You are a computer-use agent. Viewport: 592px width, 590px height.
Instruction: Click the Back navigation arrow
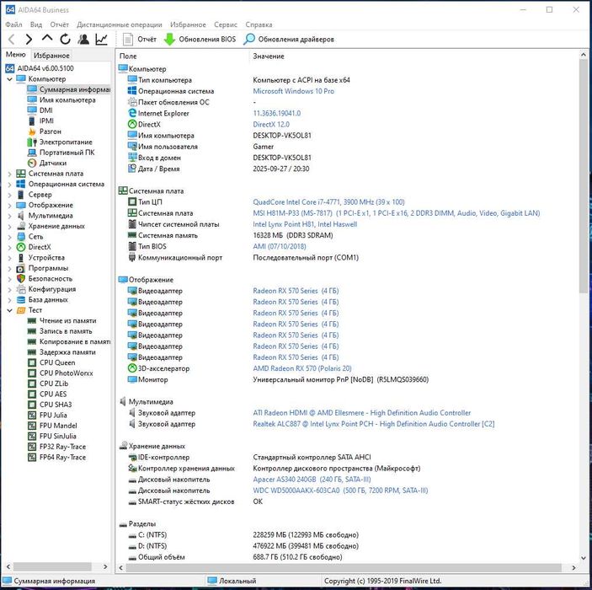coord(11,39)
